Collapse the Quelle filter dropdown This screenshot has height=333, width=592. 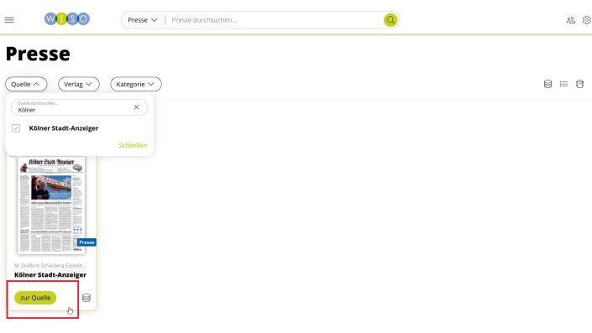[26, 84]
